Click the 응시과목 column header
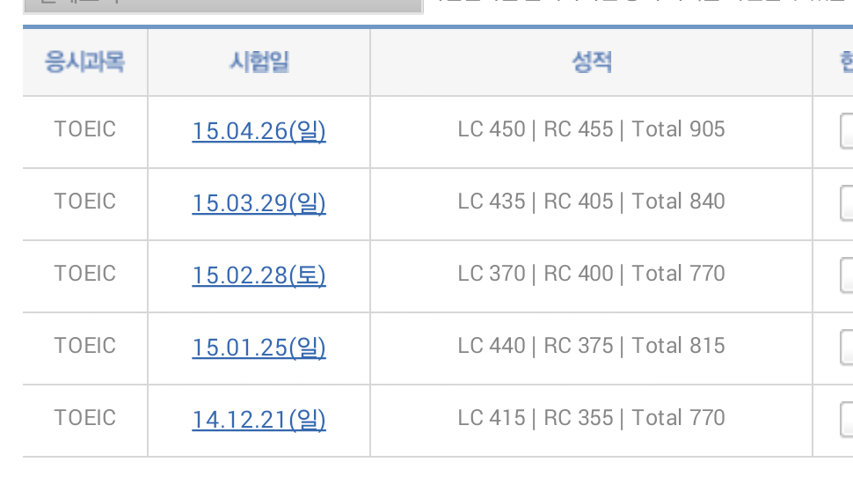Screen dimensions: 853x484 (84, 62)
